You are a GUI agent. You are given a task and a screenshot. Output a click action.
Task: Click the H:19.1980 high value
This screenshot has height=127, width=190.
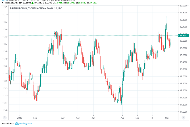[x=70, y=3]
